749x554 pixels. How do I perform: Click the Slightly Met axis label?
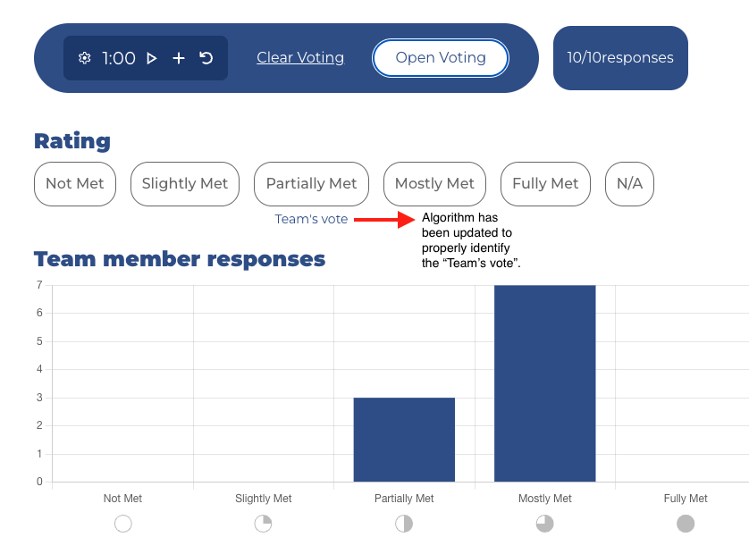(x=263, y=498)
